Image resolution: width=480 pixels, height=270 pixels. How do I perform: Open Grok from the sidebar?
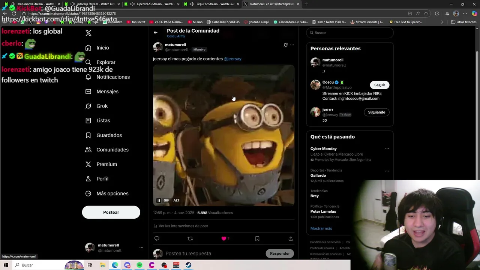96,106
